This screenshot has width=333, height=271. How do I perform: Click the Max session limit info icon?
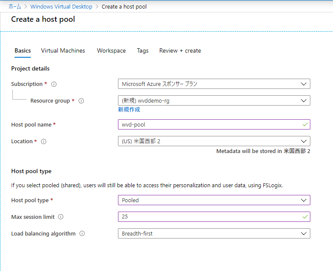pyautogui.click(x=61, y=217)
